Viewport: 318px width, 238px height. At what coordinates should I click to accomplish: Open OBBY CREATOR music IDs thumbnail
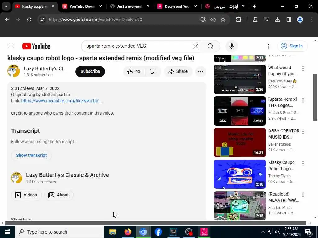(x=239, y=143)
